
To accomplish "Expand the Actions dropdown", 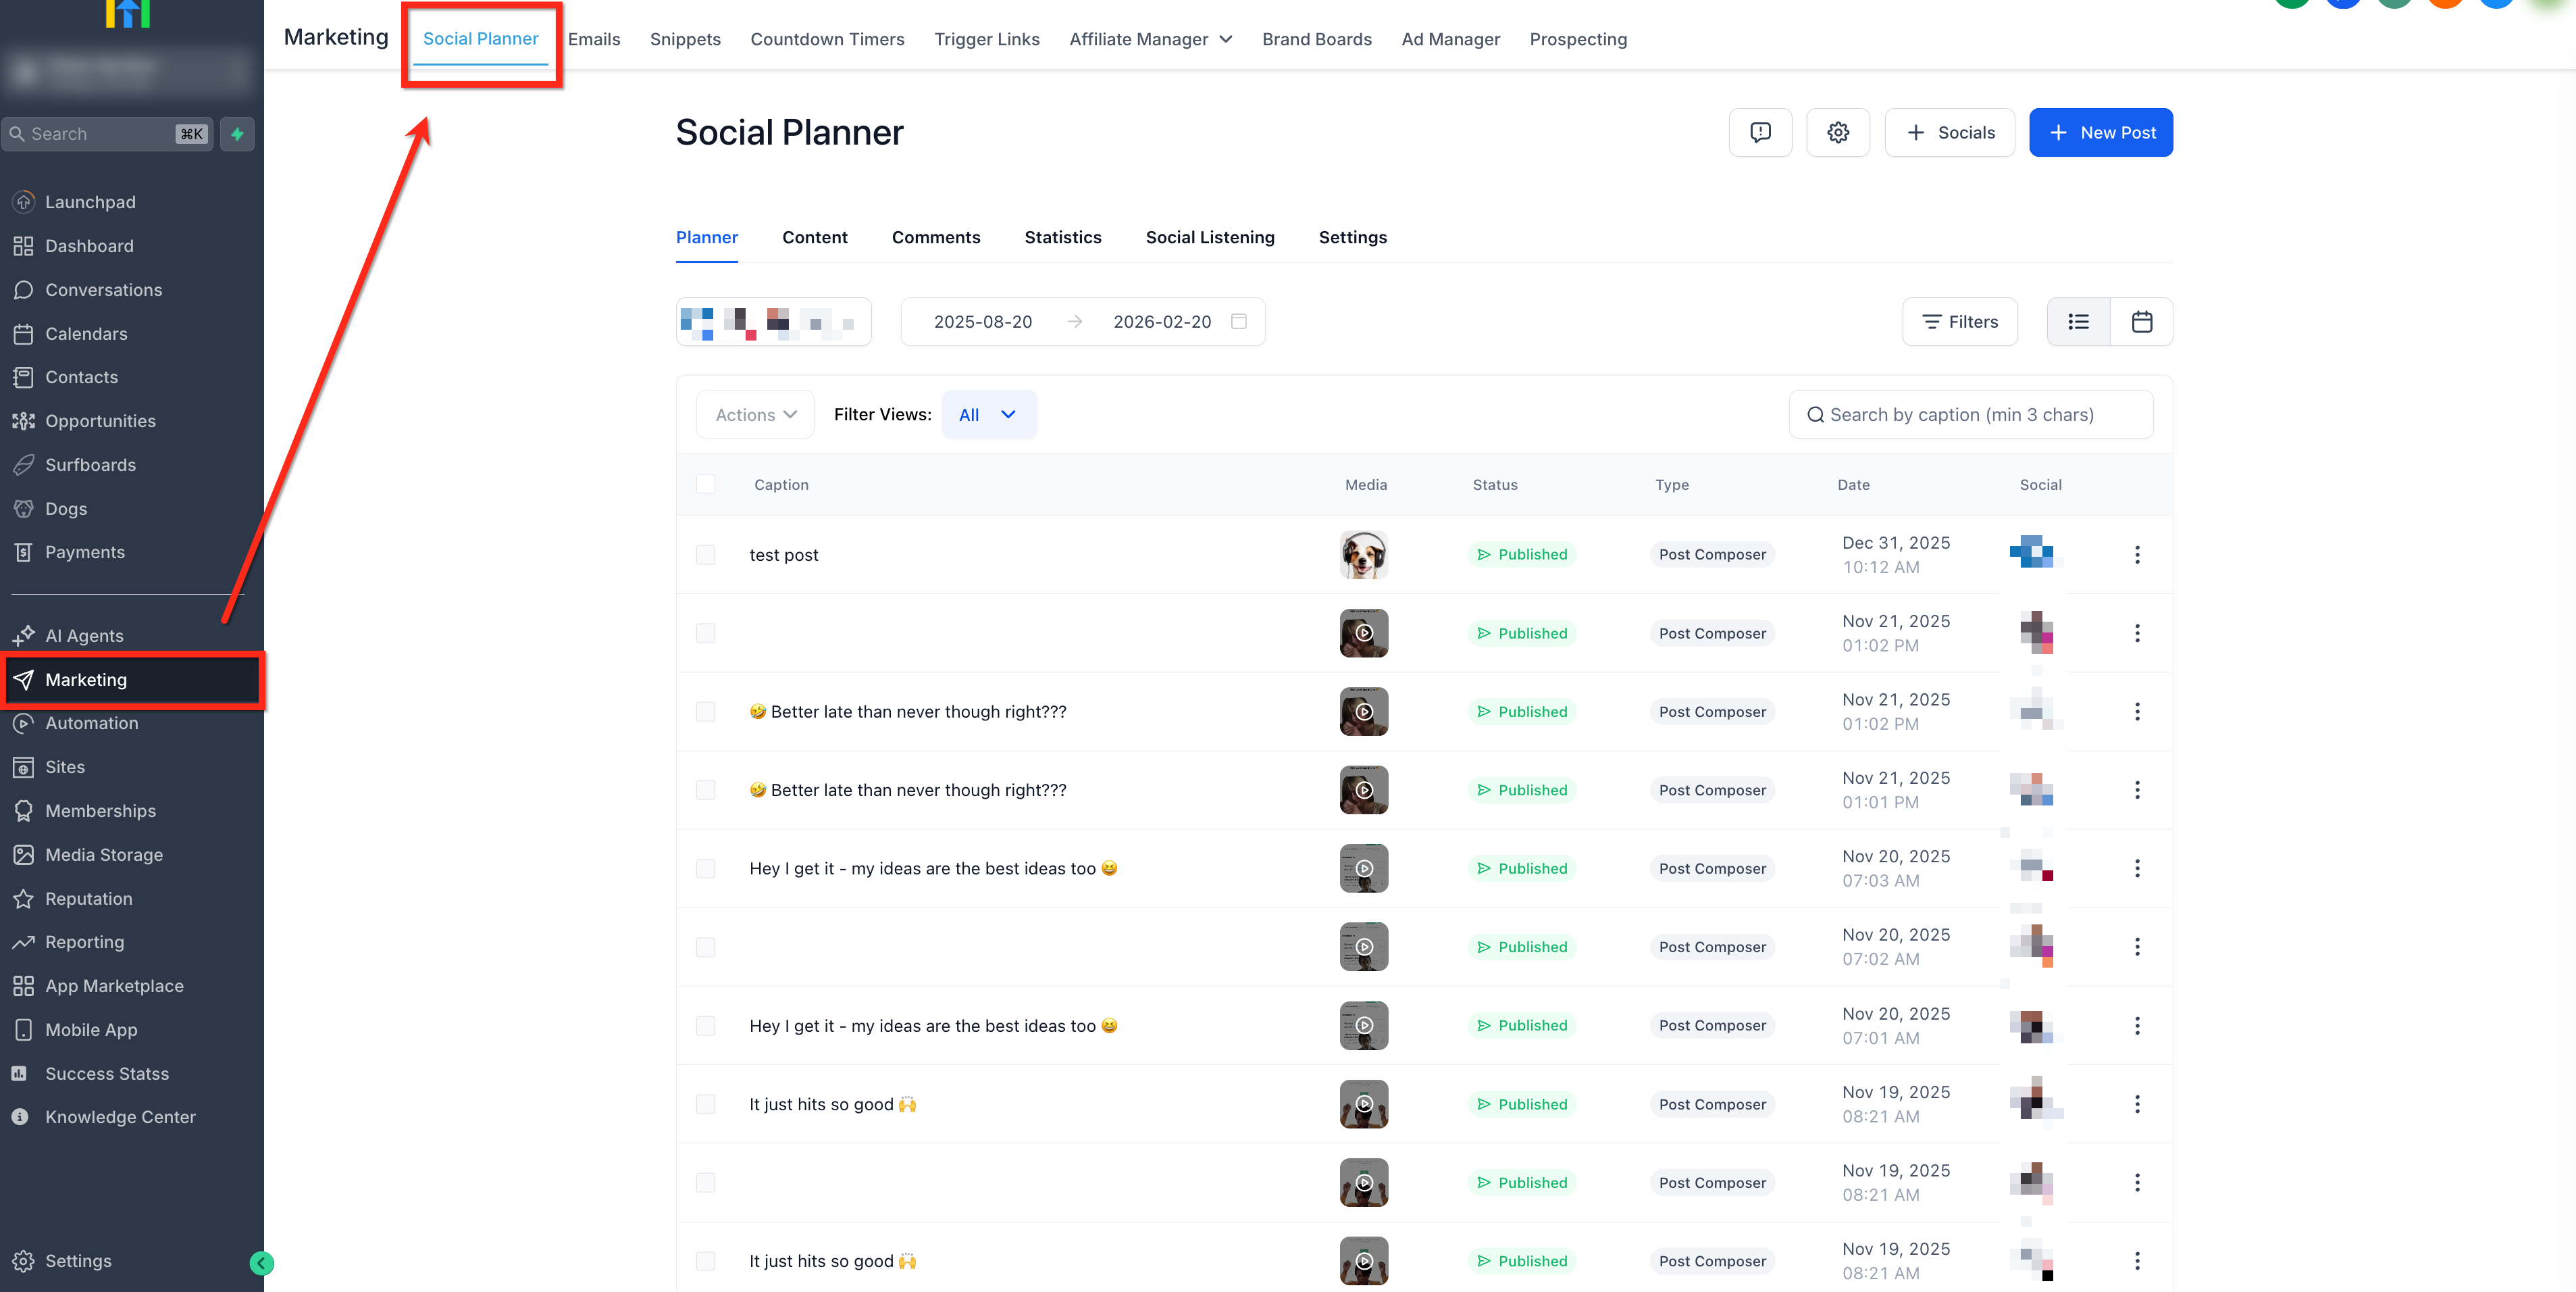I will (755, 414).
